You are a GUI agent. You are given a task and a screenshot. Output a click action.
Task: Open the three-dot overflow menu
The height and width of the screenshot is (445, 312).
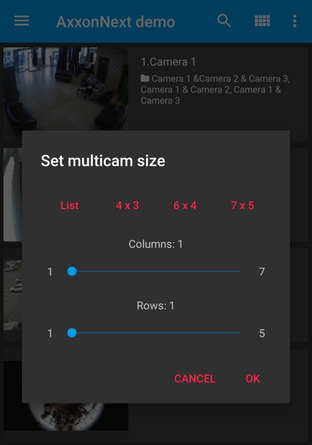click(x=295, y=21)
